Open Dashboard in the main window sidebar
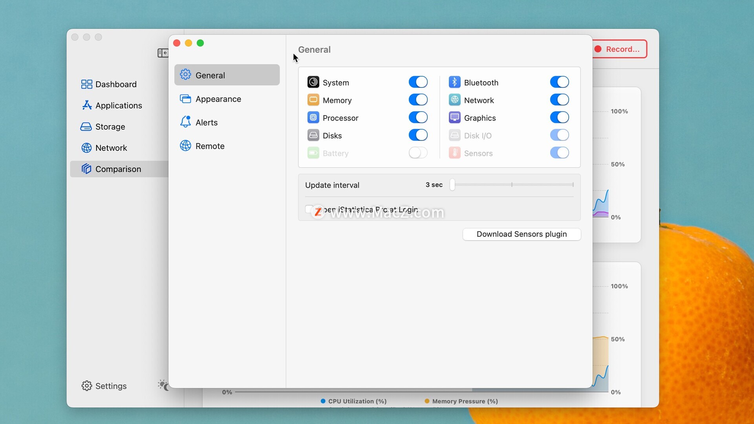The width and height of the screenshot is (754, 424). pyautogui.click(x=119, y=84)
